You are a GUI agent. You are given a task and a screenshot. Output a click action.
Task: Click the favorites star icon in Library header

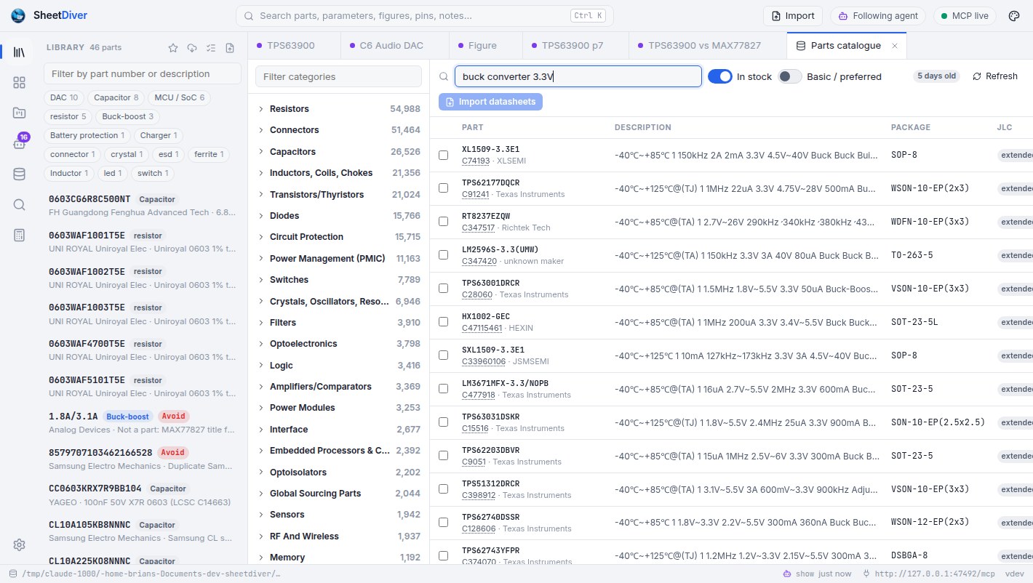click(x=173, y=48)
